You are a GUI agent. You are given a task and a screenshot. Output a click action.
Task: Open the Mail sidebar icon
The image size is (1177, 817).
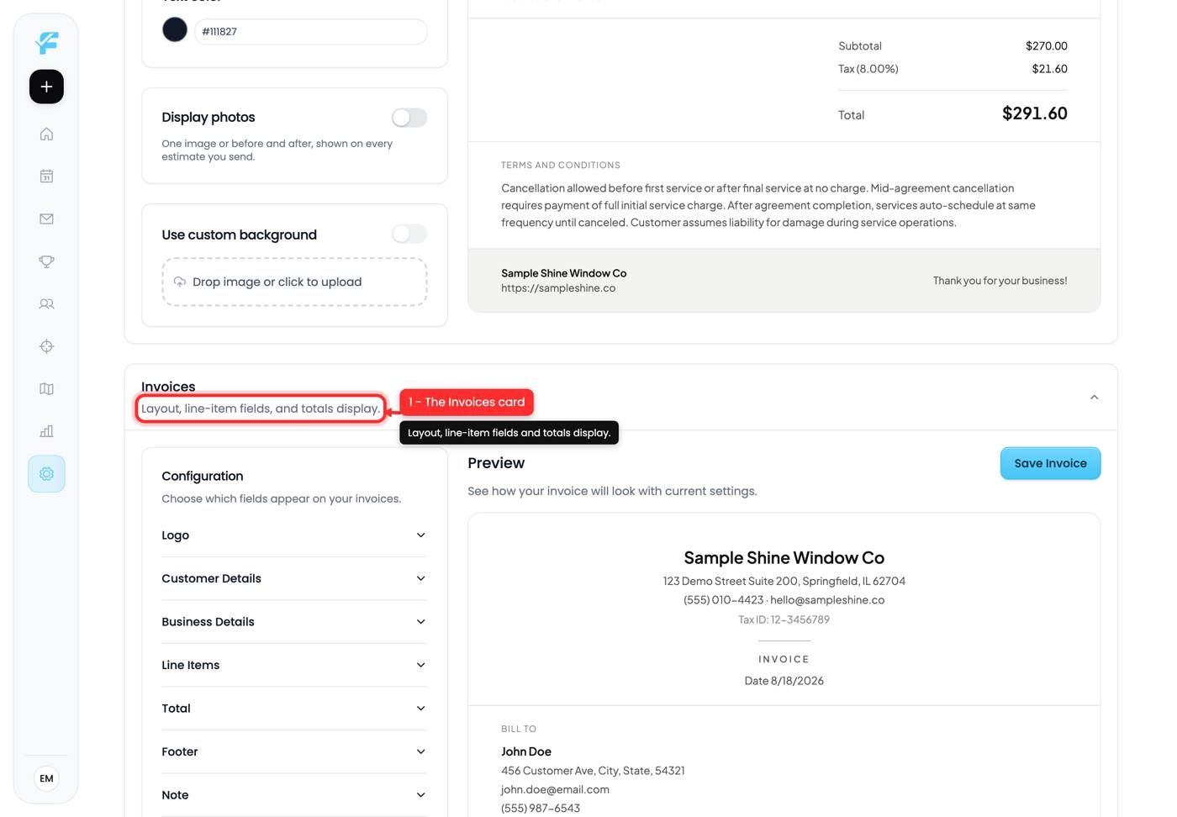pos(46,219)
